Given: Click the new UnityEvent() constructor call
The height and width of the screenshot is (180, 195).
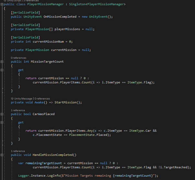Looking at the screenshot, I should [97, 17].
